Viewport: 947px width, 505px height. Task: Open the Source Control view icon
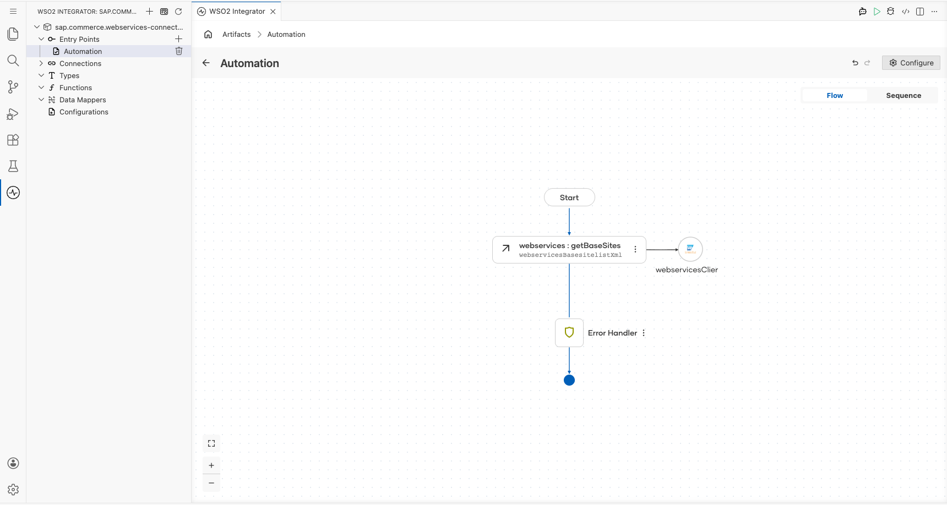[13, 87]
